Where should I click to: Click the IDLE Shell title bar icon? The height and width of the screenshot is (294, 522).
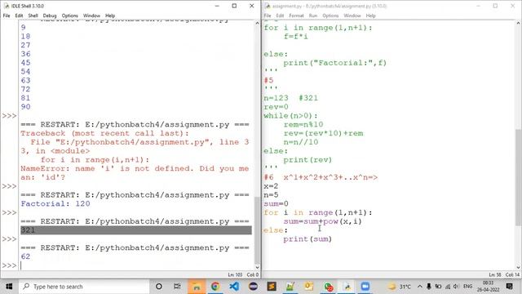pos(7,6)
